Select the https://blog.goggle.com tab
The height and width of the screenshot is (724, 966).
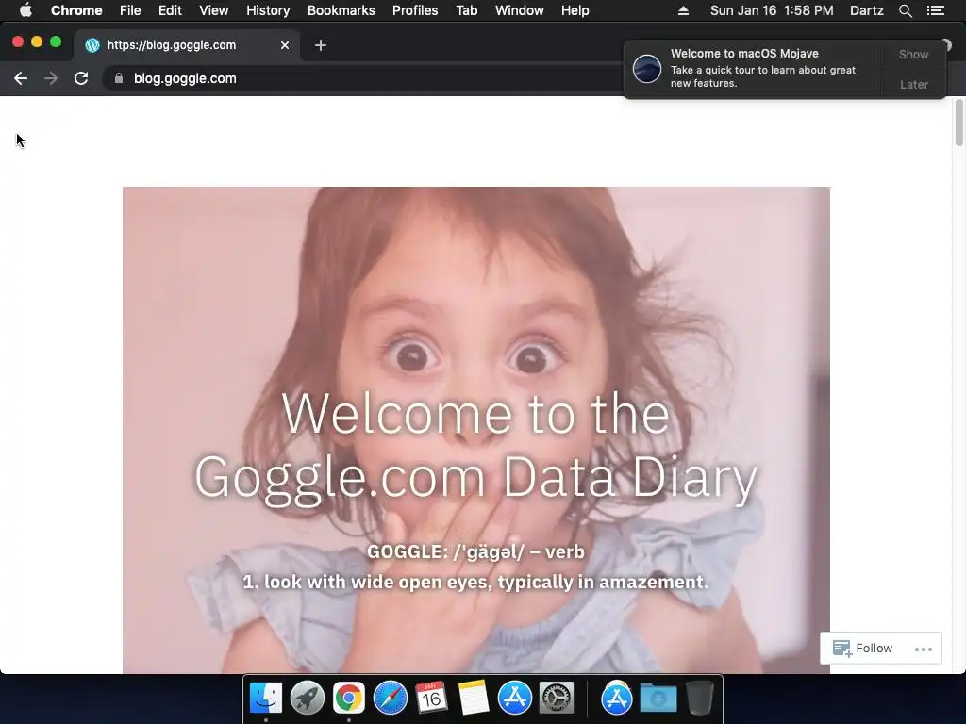(188, 45)
